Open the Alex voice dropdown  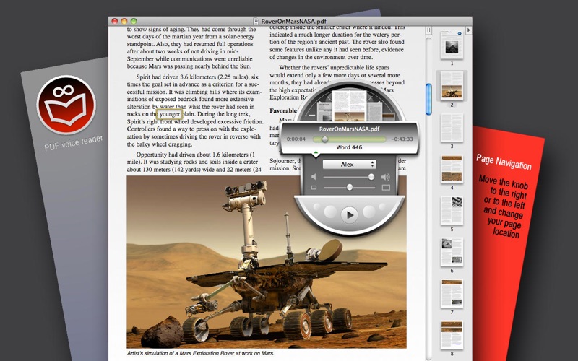click(x=349, y=165)
